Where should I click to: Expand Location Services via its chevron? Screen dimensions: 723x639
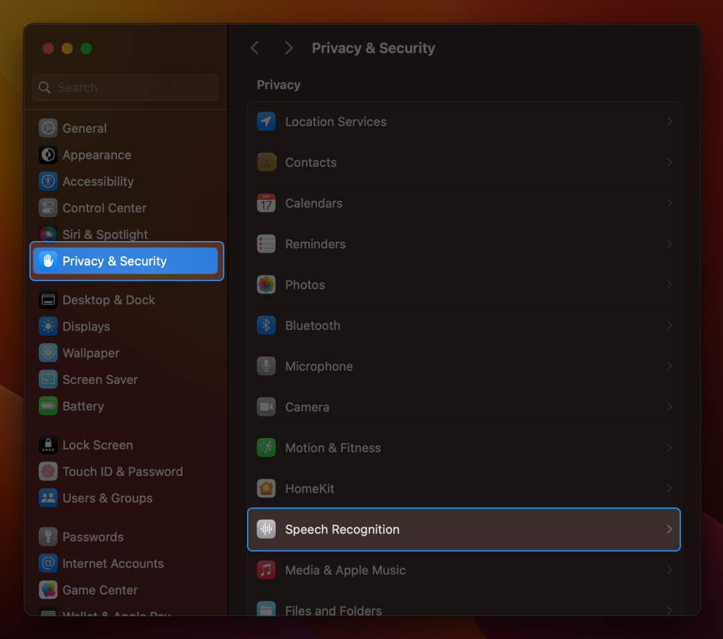669,122
